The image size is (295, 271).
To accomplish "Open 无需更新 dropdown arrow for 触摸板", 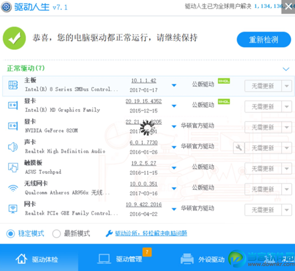I will (x=287, y=169).
